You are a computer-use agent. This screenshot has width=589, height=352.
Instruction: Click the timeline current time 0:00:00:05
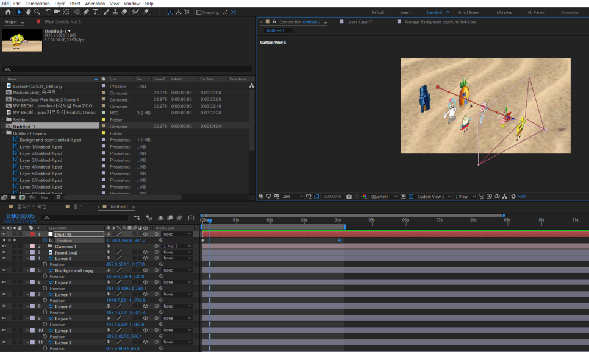(20, 216)
